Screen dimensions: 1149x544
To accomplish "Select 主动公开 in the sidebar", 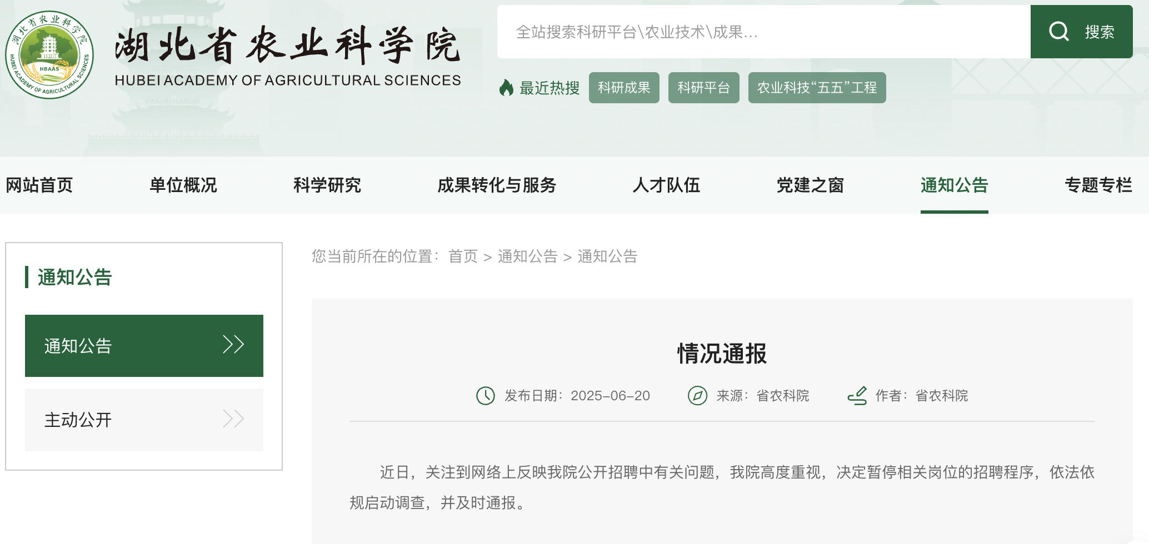I will (144, 420).
